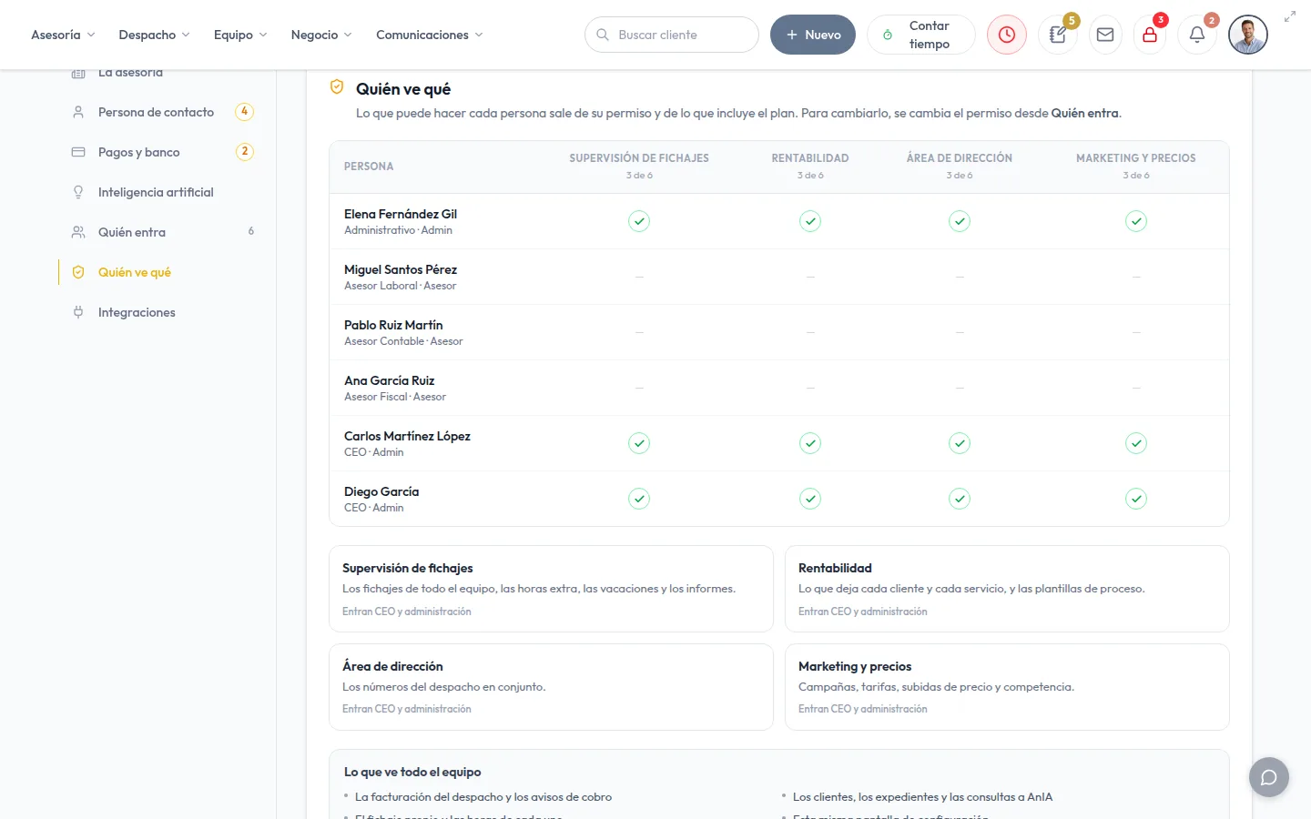Viewport: 1311px width, 819px height.
Task: Open the red clock timer icon
Action: (1007, 35)
